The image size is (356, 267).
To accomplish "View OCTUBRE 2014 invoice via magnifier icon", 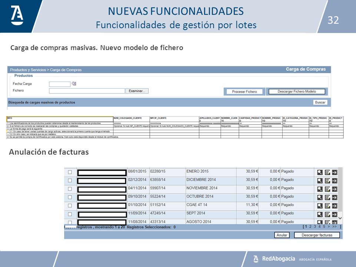I will 320,198.
